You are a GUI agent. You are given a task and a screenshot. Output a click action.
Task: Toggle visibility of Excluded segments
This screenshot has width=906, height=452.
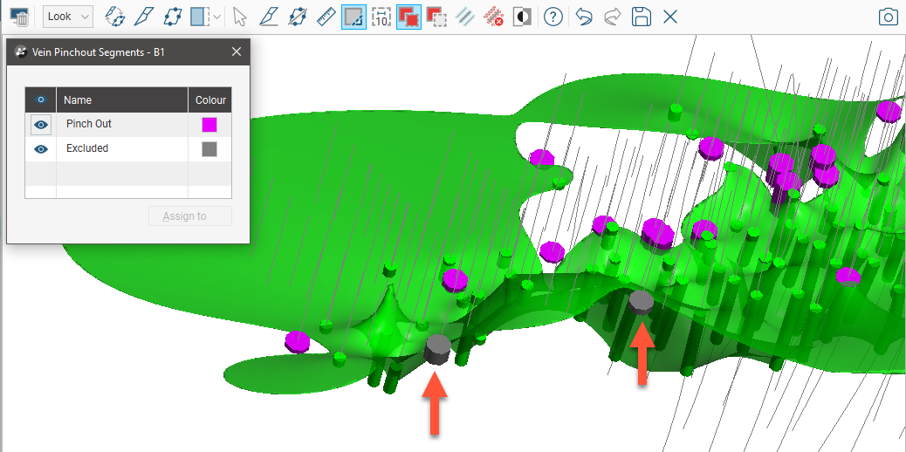(x=40, y=149)
